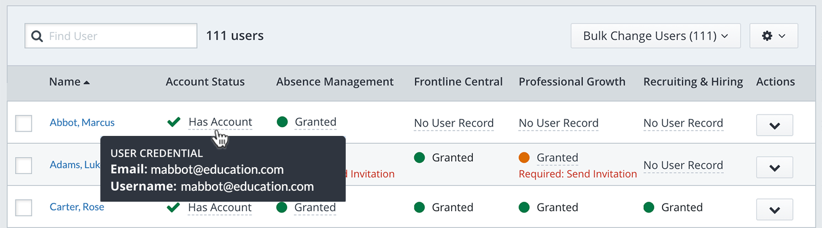Expand Actions dropdown in Carter, Rose row
Image resolution: width=822 pixels, height=228 pixels.
pos(774,209)
